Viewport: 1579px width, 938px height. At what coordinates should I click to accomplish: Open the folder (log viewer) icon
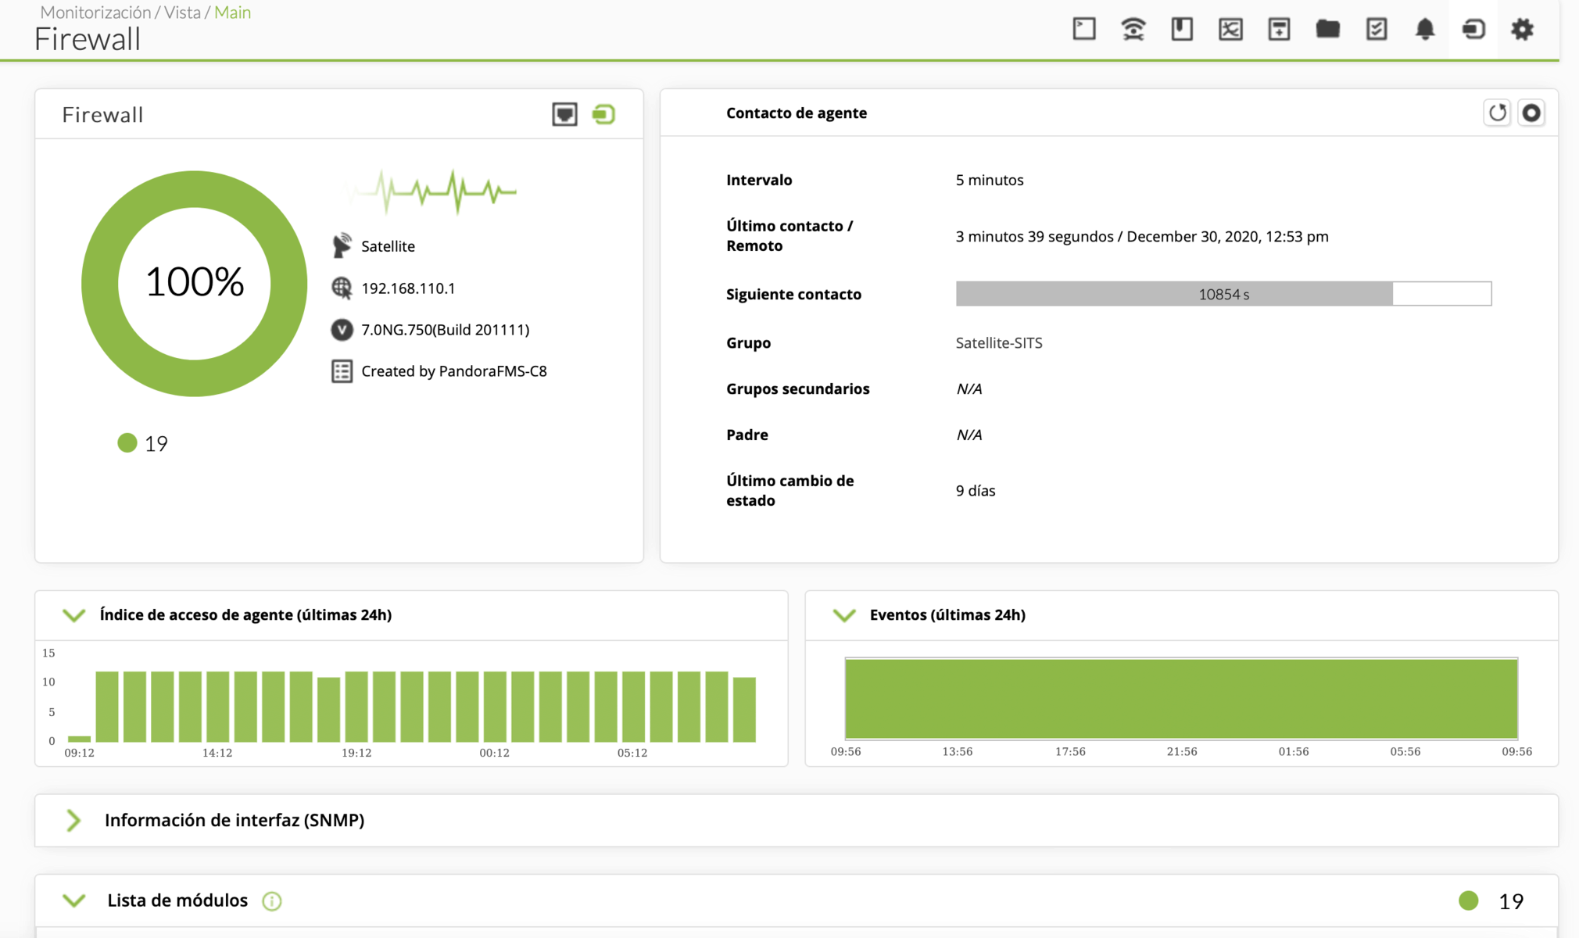click(x=1327, y=29)
